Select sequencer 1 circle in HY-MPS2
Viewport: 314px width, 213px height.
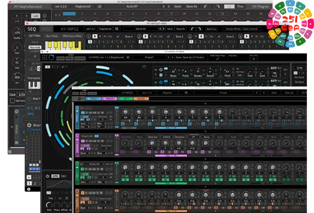click(89, 36)
